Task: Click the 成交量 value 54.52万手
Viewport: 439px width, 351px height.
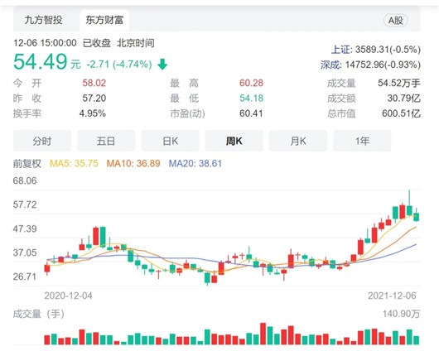Action: pos(399,83)
